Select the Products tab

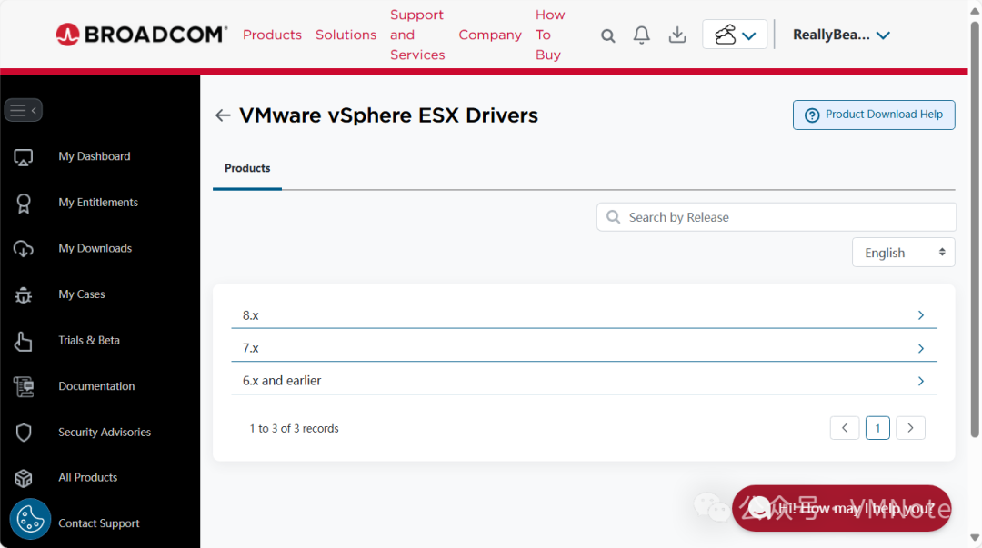tap(247, 168)
